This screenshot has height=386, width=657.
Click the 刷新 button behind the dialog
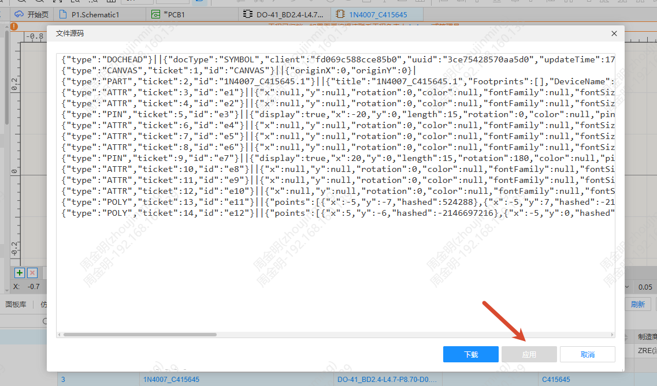pos(638,305)
